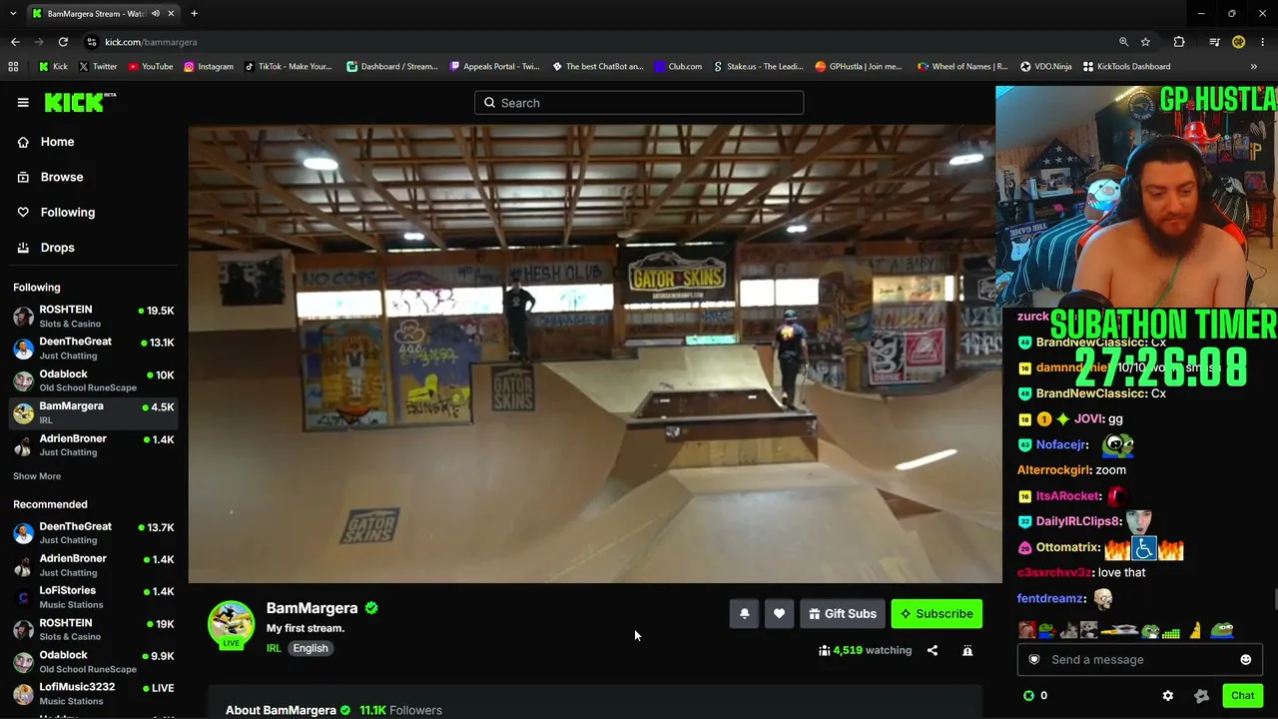Open chat settings gear icon
1278x719 pixels.
click(1168, 695)
